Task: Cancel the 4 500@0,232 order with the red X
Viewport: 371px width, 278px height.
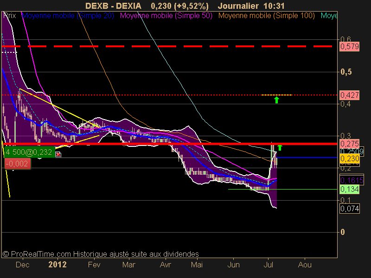Action: tap(58, 154)
